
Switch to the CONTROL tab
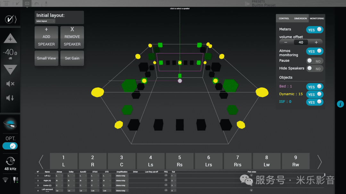point(284,19)
